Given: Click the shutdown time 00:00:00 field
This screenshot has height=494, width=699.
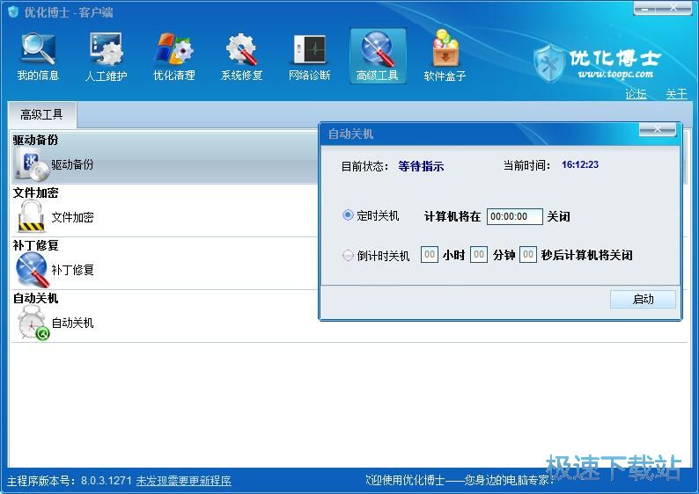Looking at the screenshot, I should pyautogui.click(x=514, y=217).
